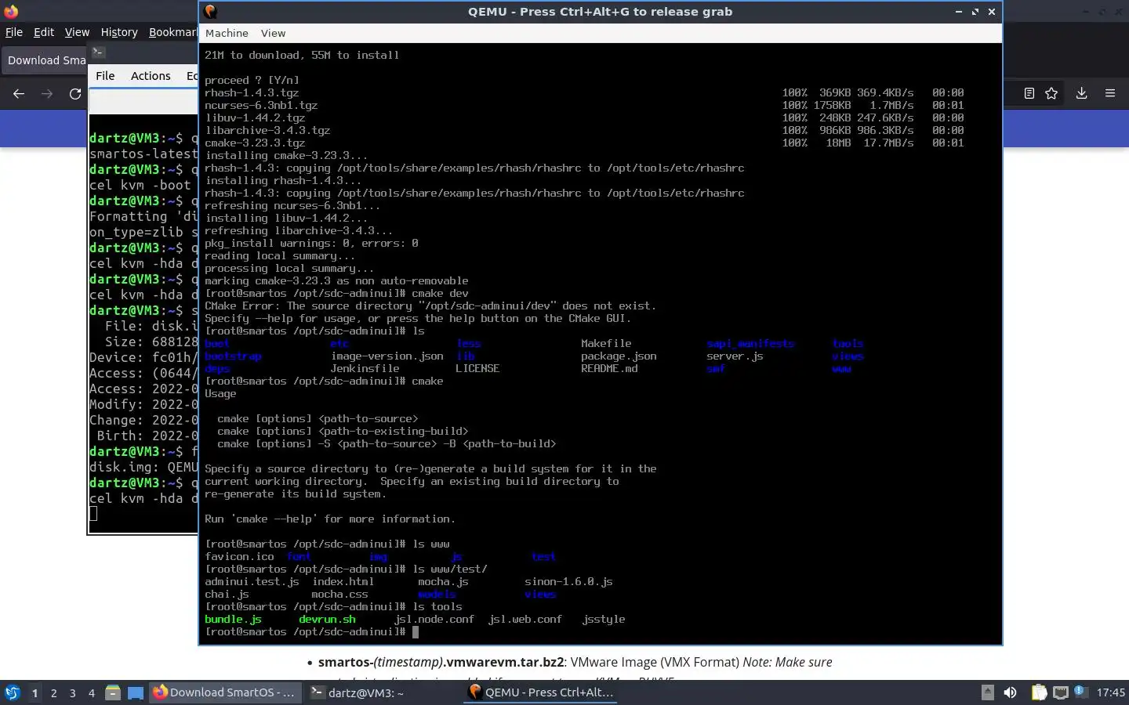
Task: Click jsl.node.conf in terminal output
Action: click(x=434, y=619)
